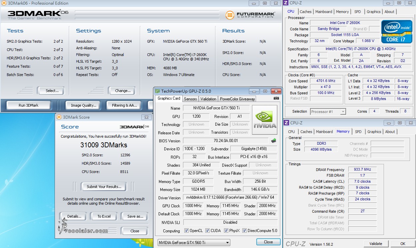Screen dimensions: 416x248
Task: Switch to CPU tab in bottom CPU-Z window
Action: pyautogui.click(x=292, y=132)
